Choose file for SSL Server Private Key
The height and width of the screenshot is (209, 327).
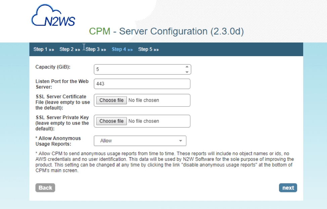click(x=111, y=121)
